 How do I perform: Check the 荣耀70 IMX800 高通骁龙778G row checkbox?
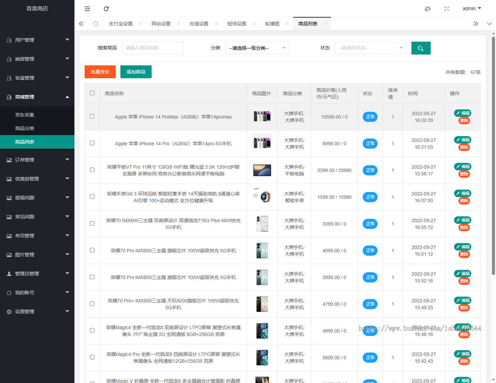92,223
